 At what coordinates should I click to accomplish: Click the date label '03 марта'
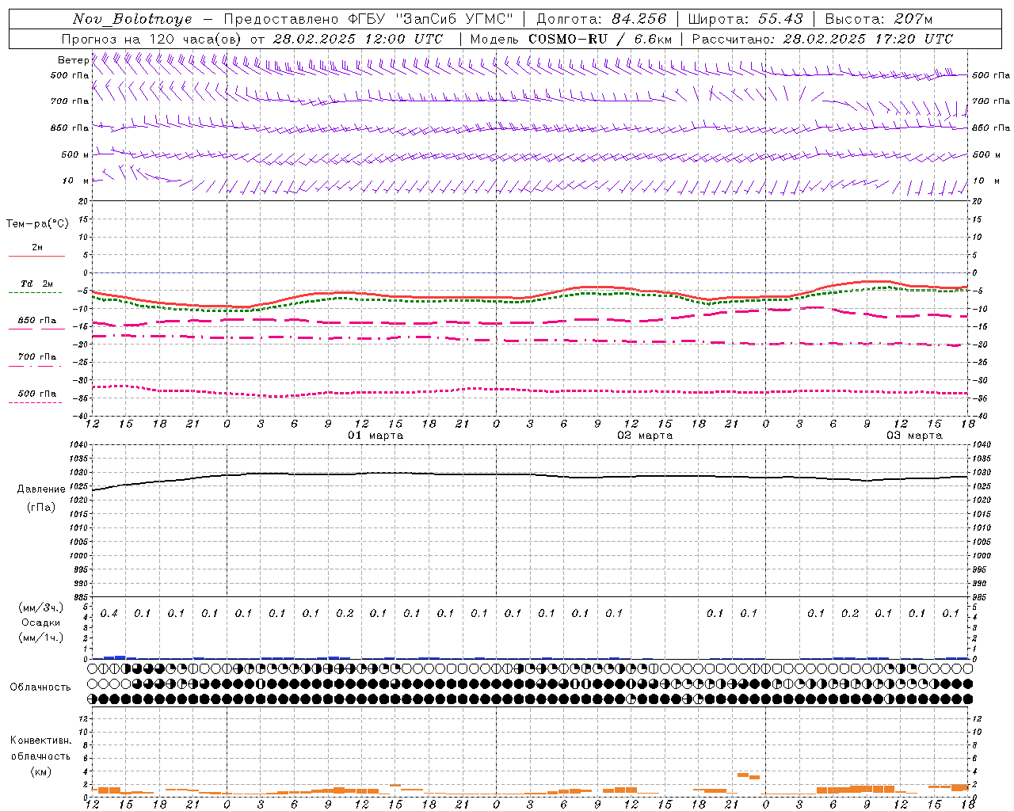click(x=914, y=436)
